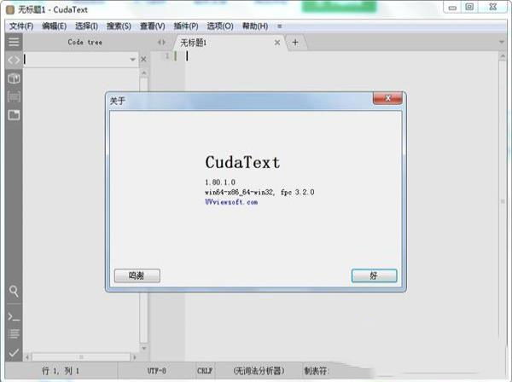Open the 搜索(S) menu
Screen dimensions: 512x382
click(x=119, y=26)
